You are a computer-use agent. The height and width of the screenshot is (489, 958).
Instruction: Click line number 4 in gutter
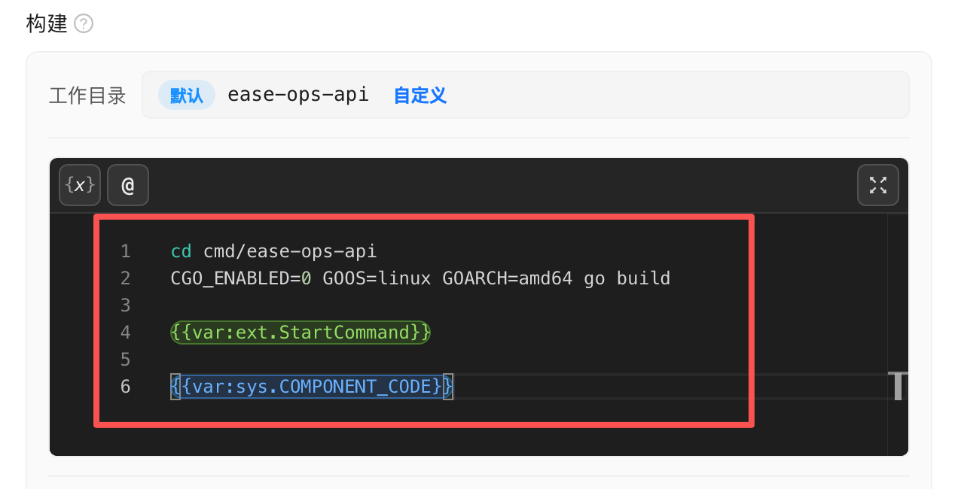[x=125, y=332]
